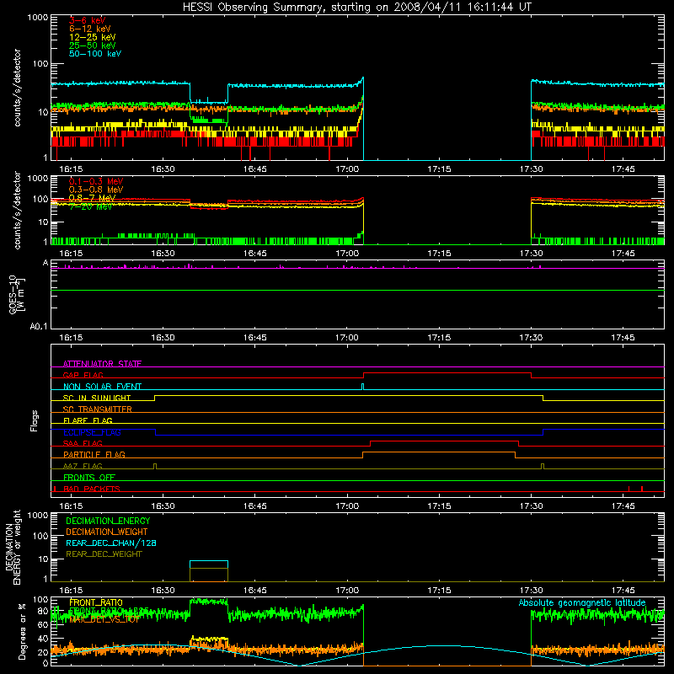Click the DECIMATION_ENERGY legend label
This screenshot has width=674, height=674.
(108, 521)
